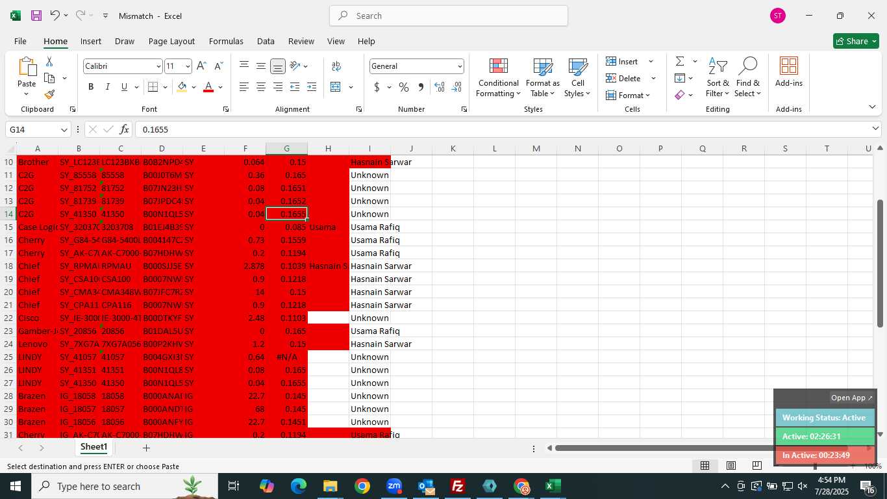The width and height of the screenshot is (887, 499).
Task: Apply yellow Fill Color
Action: pyautogui.click(x=182, y=87)
